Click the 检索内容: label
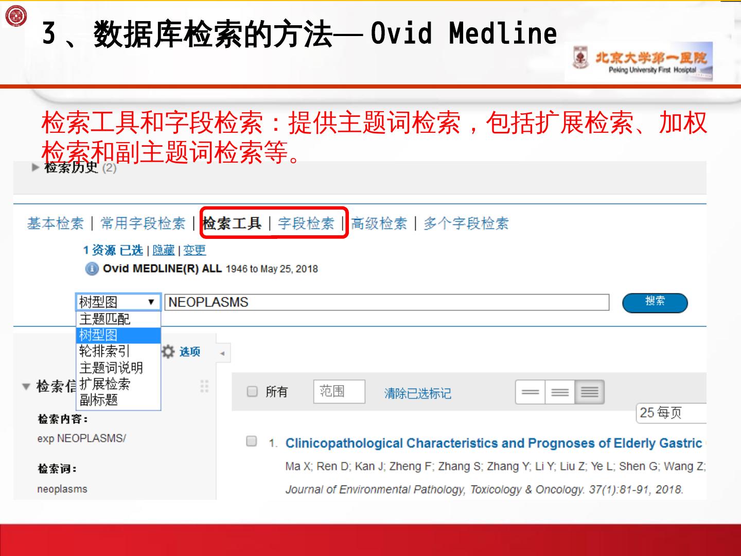 click(x=63, y=419)
